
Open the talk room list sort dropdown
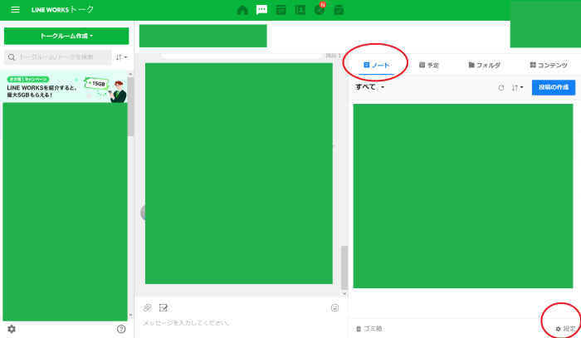[x=121, y=57]
